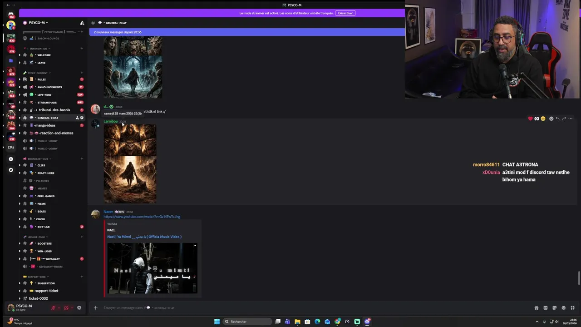Add the heart reaction on Larnibou's message
581x327 pixels.
[530, 119]
